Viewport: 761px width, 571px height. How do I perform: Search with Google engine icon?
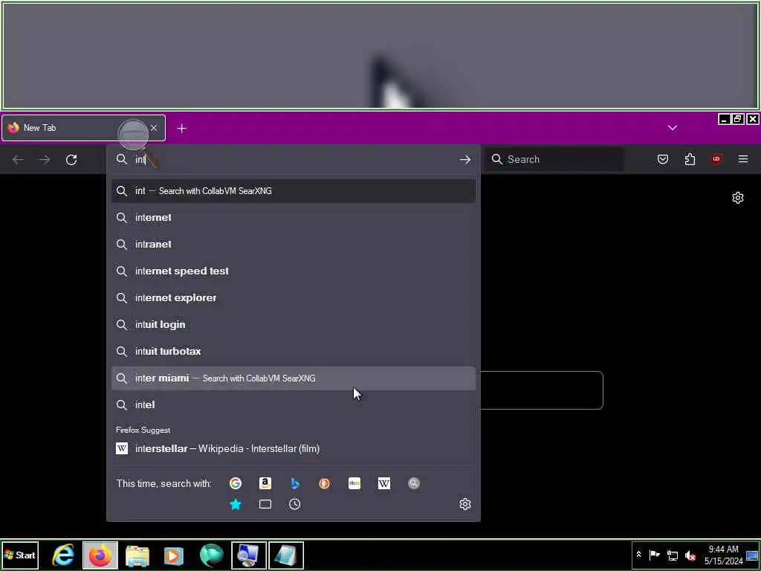[x=236, y=483]
